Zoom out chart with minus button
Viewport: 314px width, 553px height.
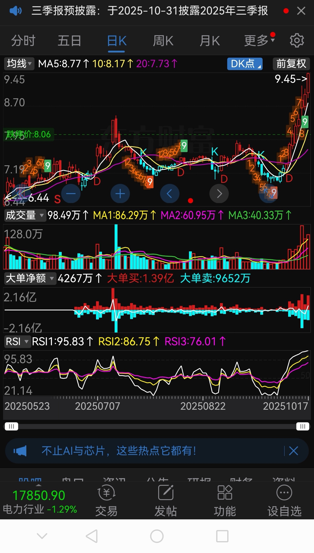pos(71,193)
